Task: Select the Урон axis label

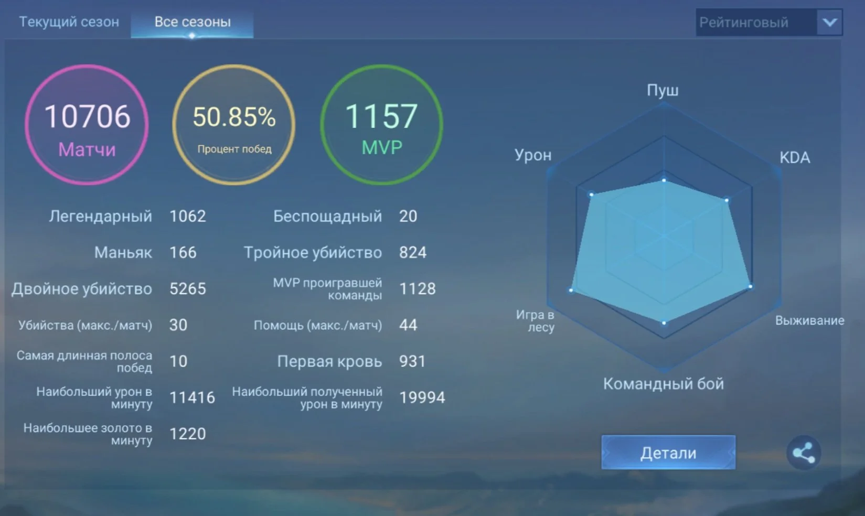Action: pyautogui.click(x=533, y=155)
